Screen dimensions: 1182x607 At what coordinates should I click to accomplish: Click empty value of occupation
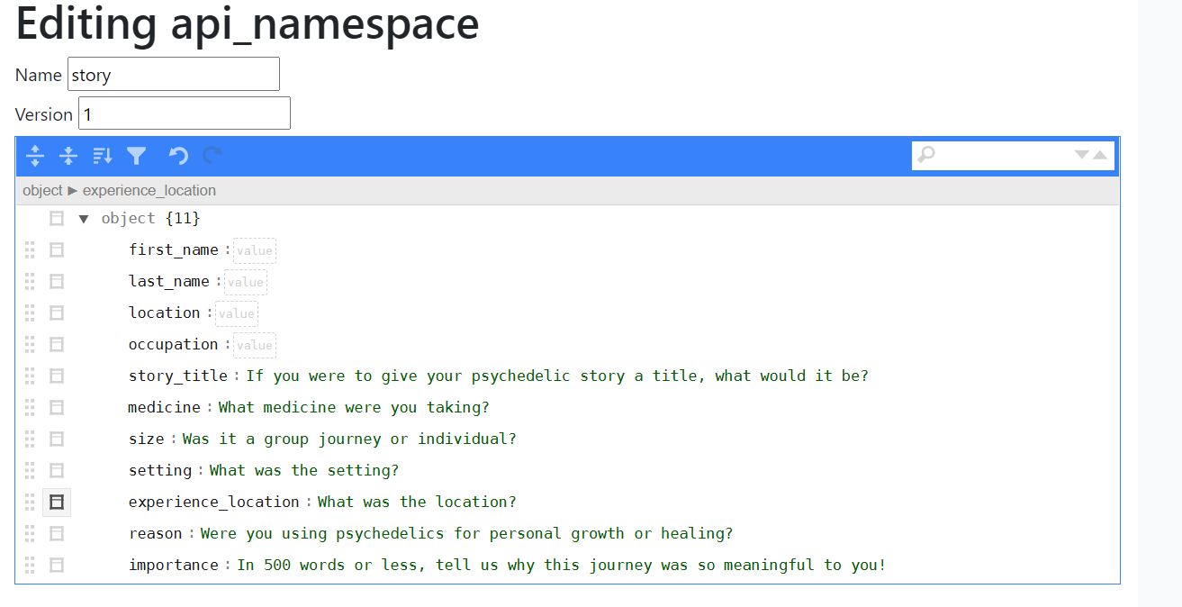[255, 345]
